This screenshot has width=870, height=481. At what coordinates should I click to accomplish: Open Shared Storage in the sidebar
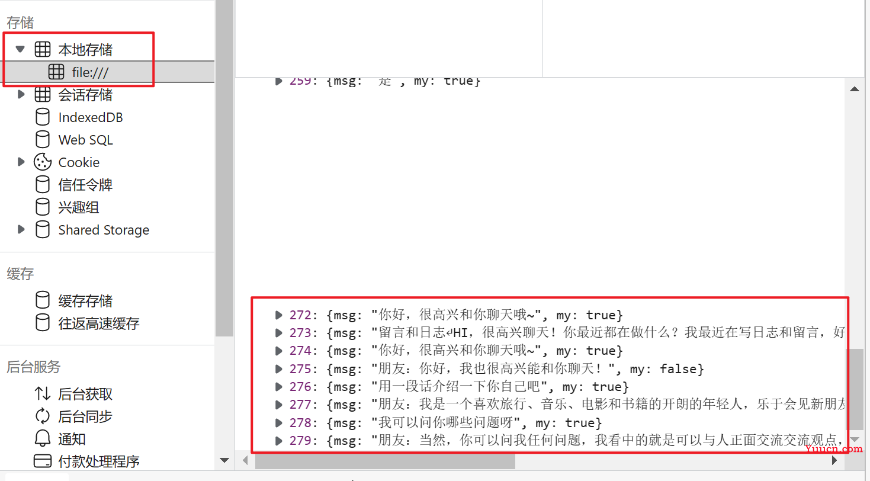pyautogui.click(x=104, y=230)
